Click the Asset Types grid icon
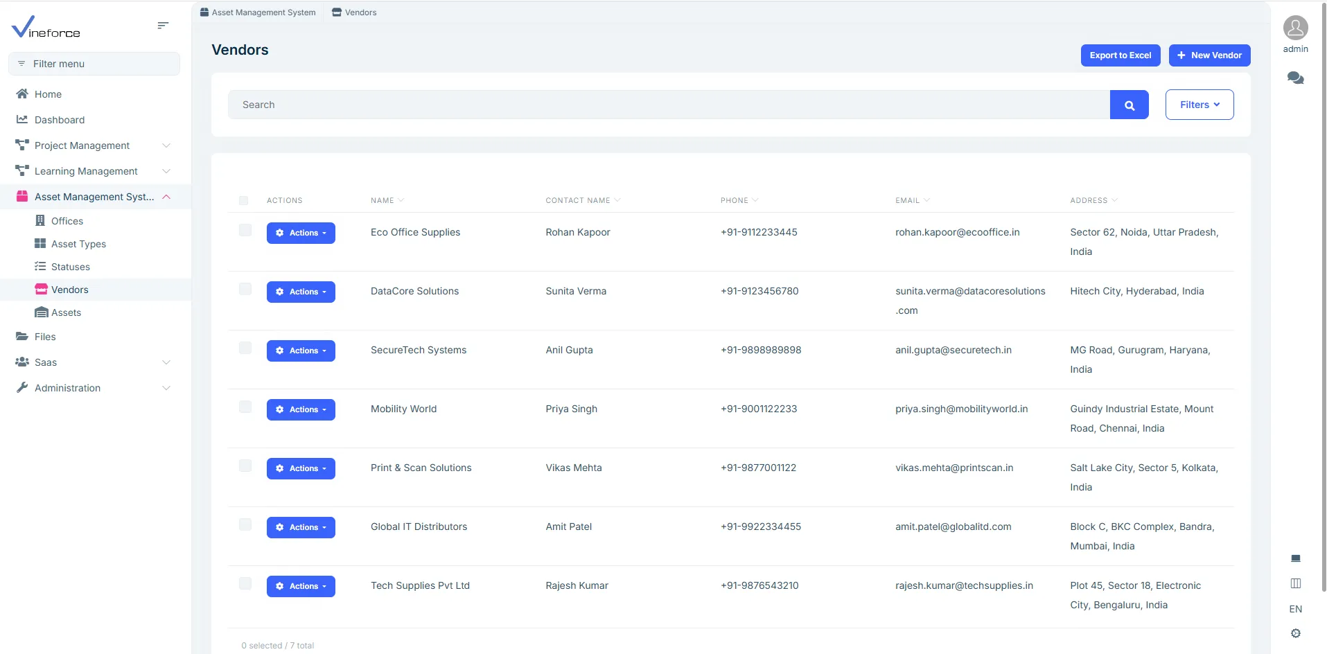This screenshot has width=1327, height=654. (x=40, y=243)
